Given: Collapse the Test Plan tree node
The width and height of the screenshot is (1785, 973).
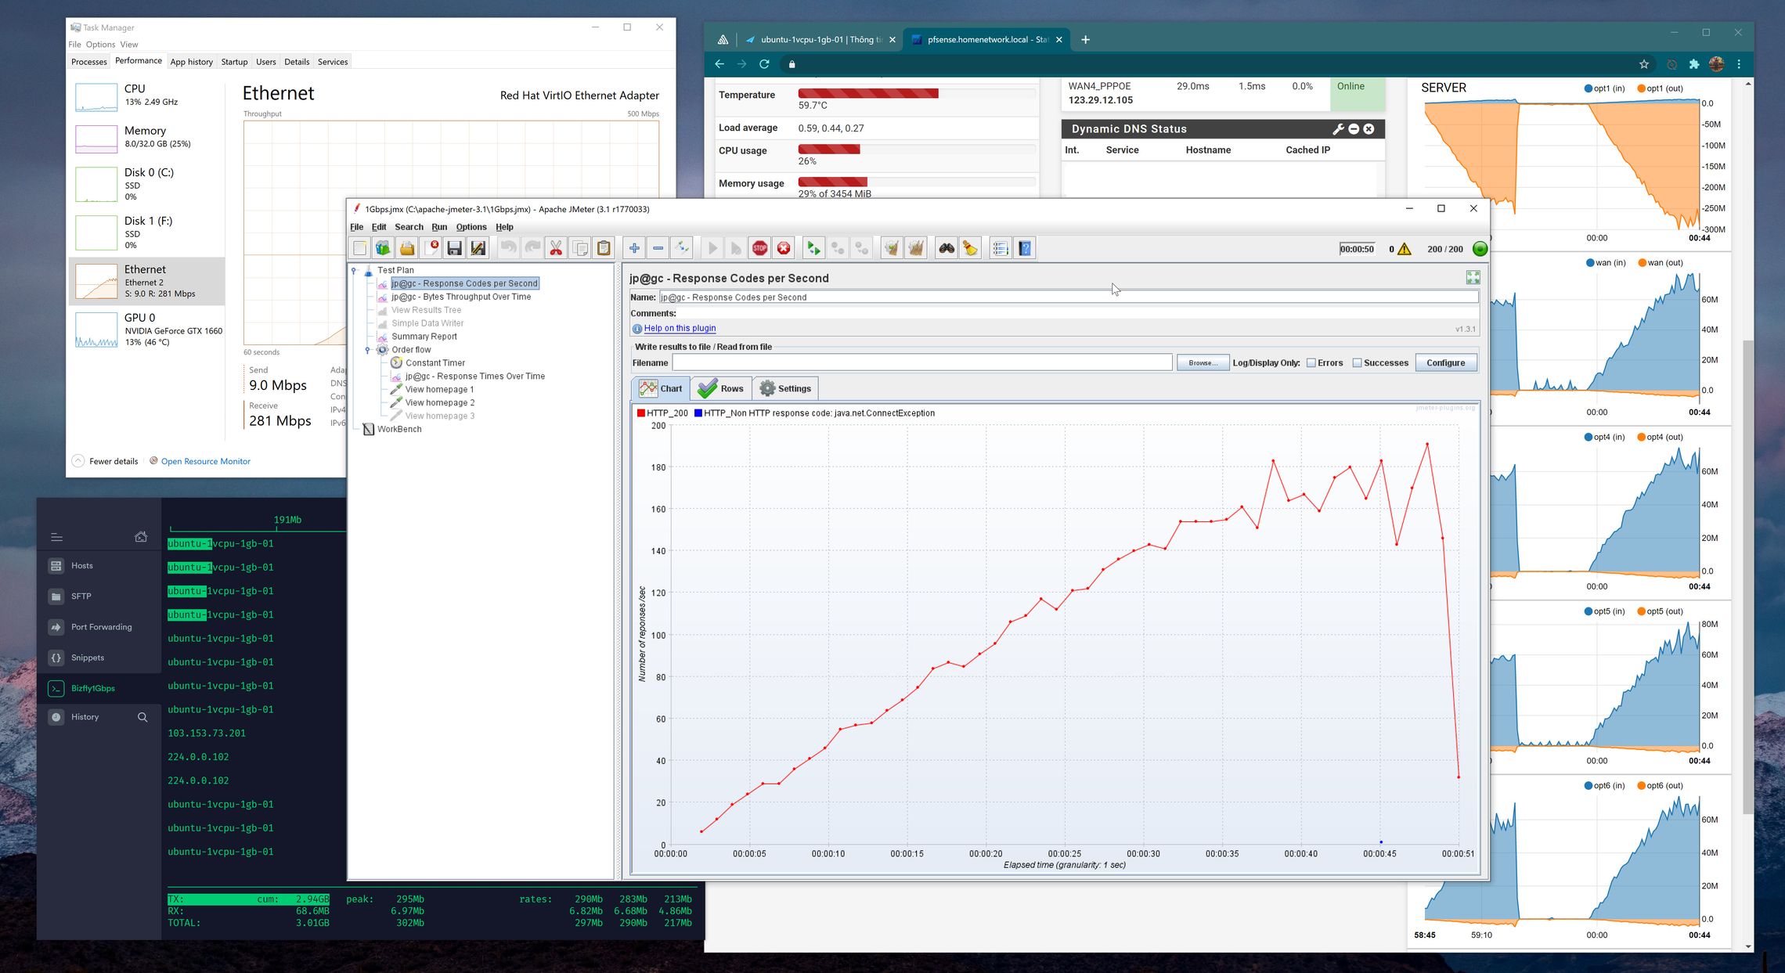Looking at the screenshot, I should click(354, 271).
